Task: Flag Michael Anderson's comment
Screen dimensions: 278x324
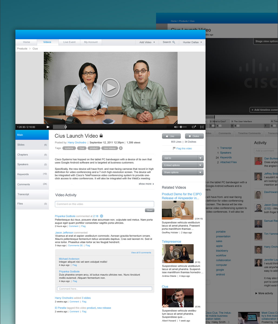Action: coord(75,265)
